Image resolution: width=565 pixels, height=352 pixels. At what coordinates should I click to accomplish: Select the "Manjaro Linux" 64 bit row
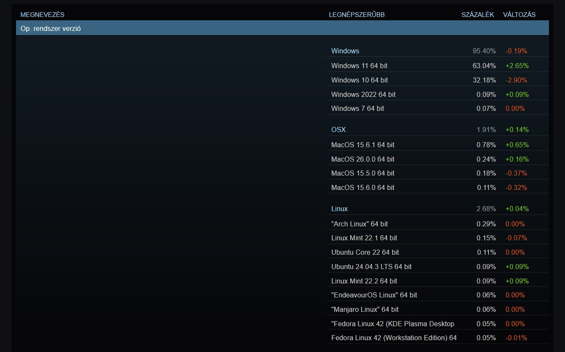365,309
